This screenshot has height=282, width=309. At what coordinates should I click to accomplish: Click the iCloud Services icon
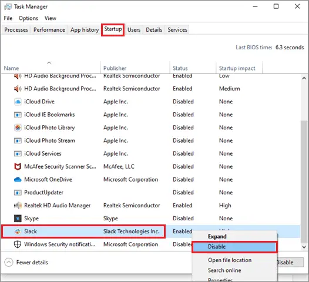pos(18,154)
